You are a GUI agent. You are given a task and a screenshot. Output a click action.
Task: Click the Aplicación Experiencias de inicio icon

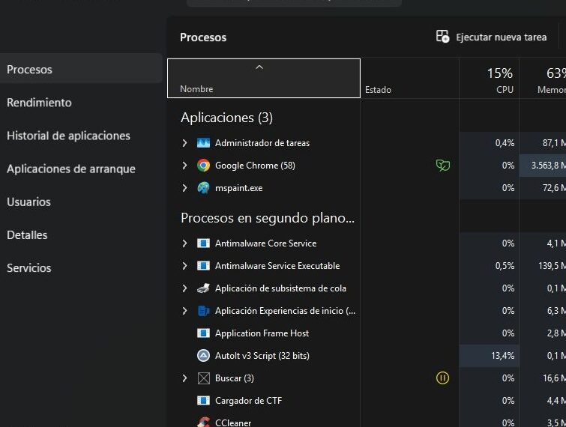click(x=203, y=311)
